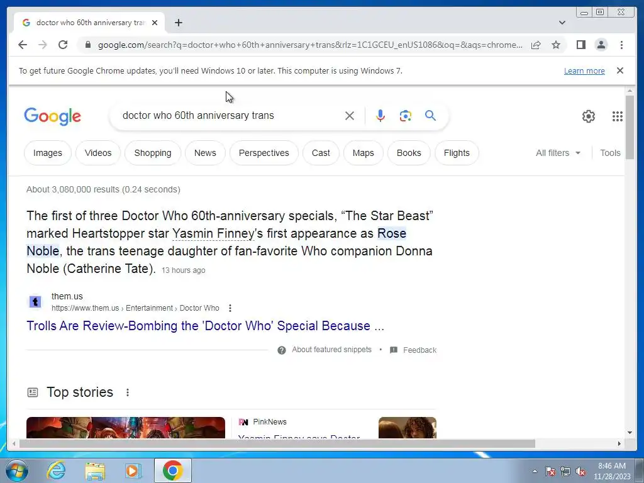The height and width of the screenshot is (483, 644).
Task: Switch to Shopping results
Action: coord(153,153)
